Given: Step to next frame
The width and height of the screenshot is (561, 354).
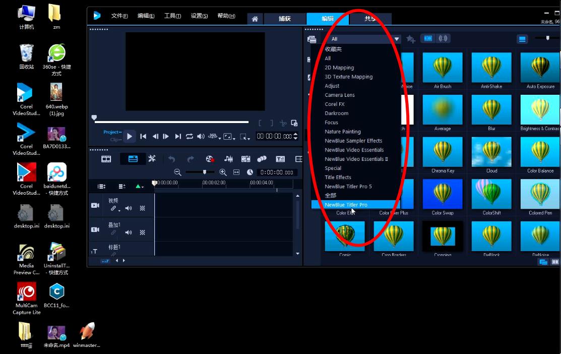Looking at the screenshot, I should click(x=166, y=136).
